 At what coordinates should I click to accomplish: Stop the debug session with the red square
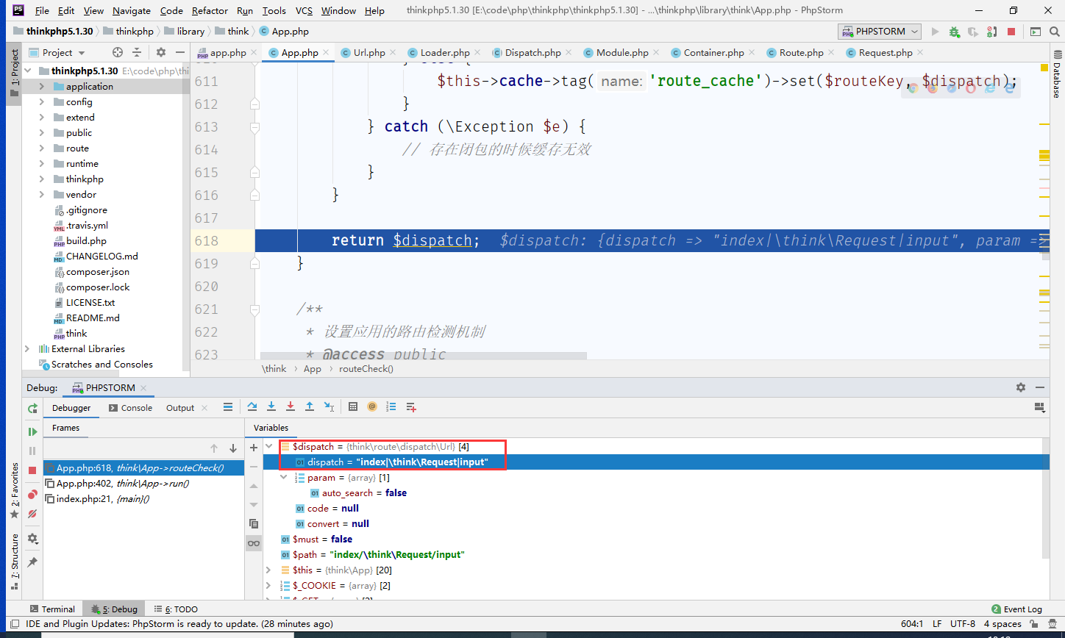(x=32, y=470)
